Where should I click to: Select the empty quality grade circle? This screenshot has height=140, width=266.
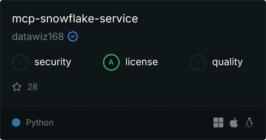[198, 62]
